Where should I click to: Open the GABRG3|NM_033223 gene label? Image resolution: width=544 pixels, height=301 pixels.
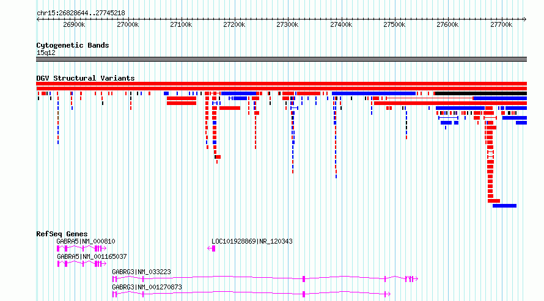[141, 272]
